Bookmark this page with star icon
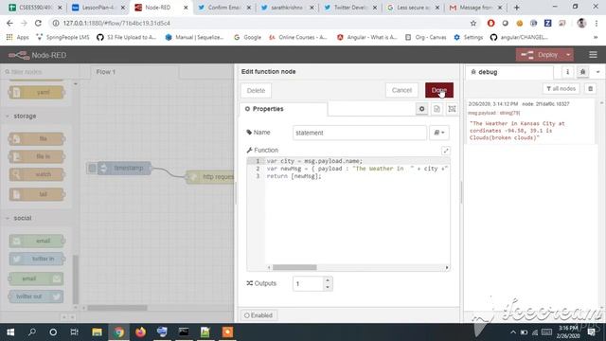Image resolution: width=606 pixels, height=341 pixels. pos(473,23)
